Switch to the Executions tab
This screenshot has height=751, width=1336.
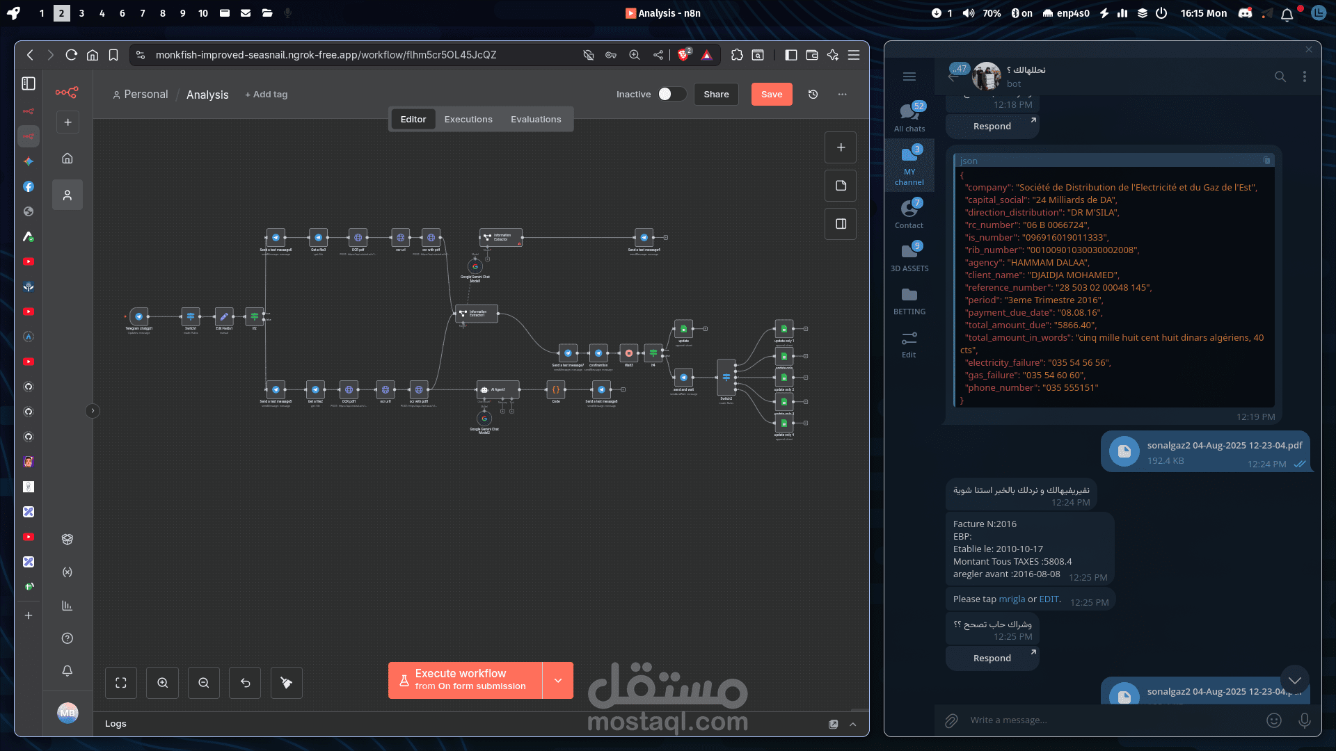pyautogui.click(x=468, y=120)
